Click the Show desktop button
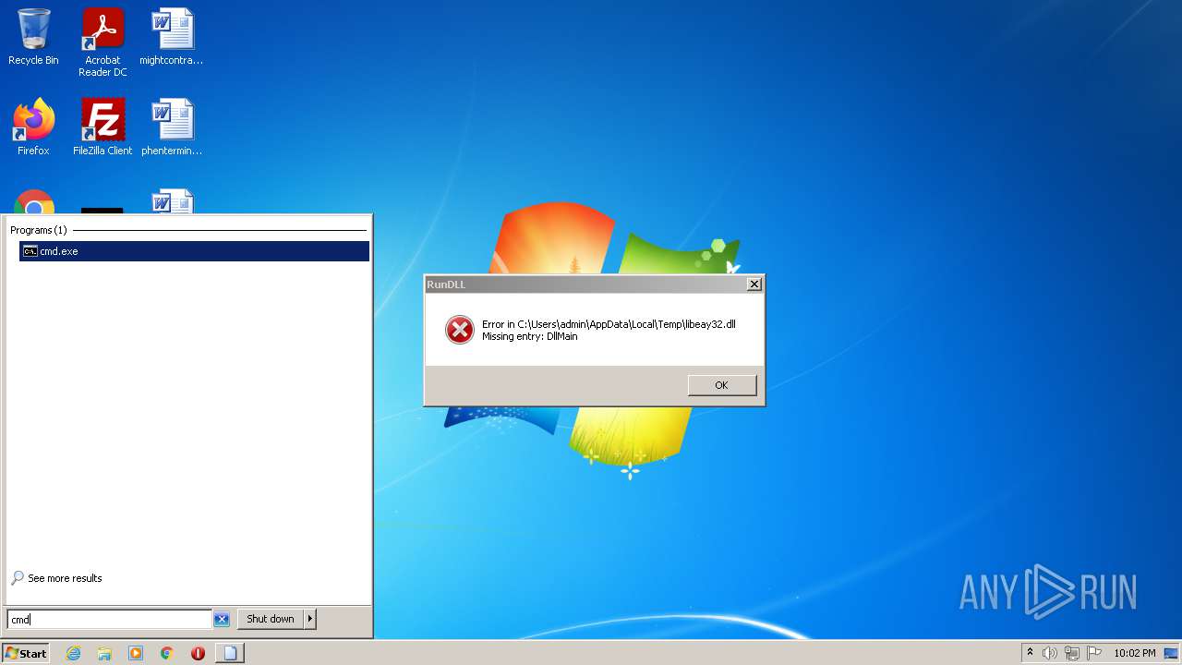The image size is (1182, 665). (x=1173, y=653)
